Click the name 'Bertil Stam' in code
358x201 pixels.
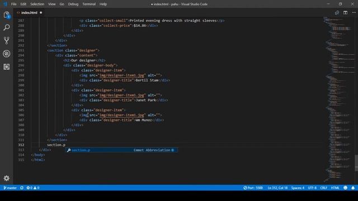coord(147,80)
